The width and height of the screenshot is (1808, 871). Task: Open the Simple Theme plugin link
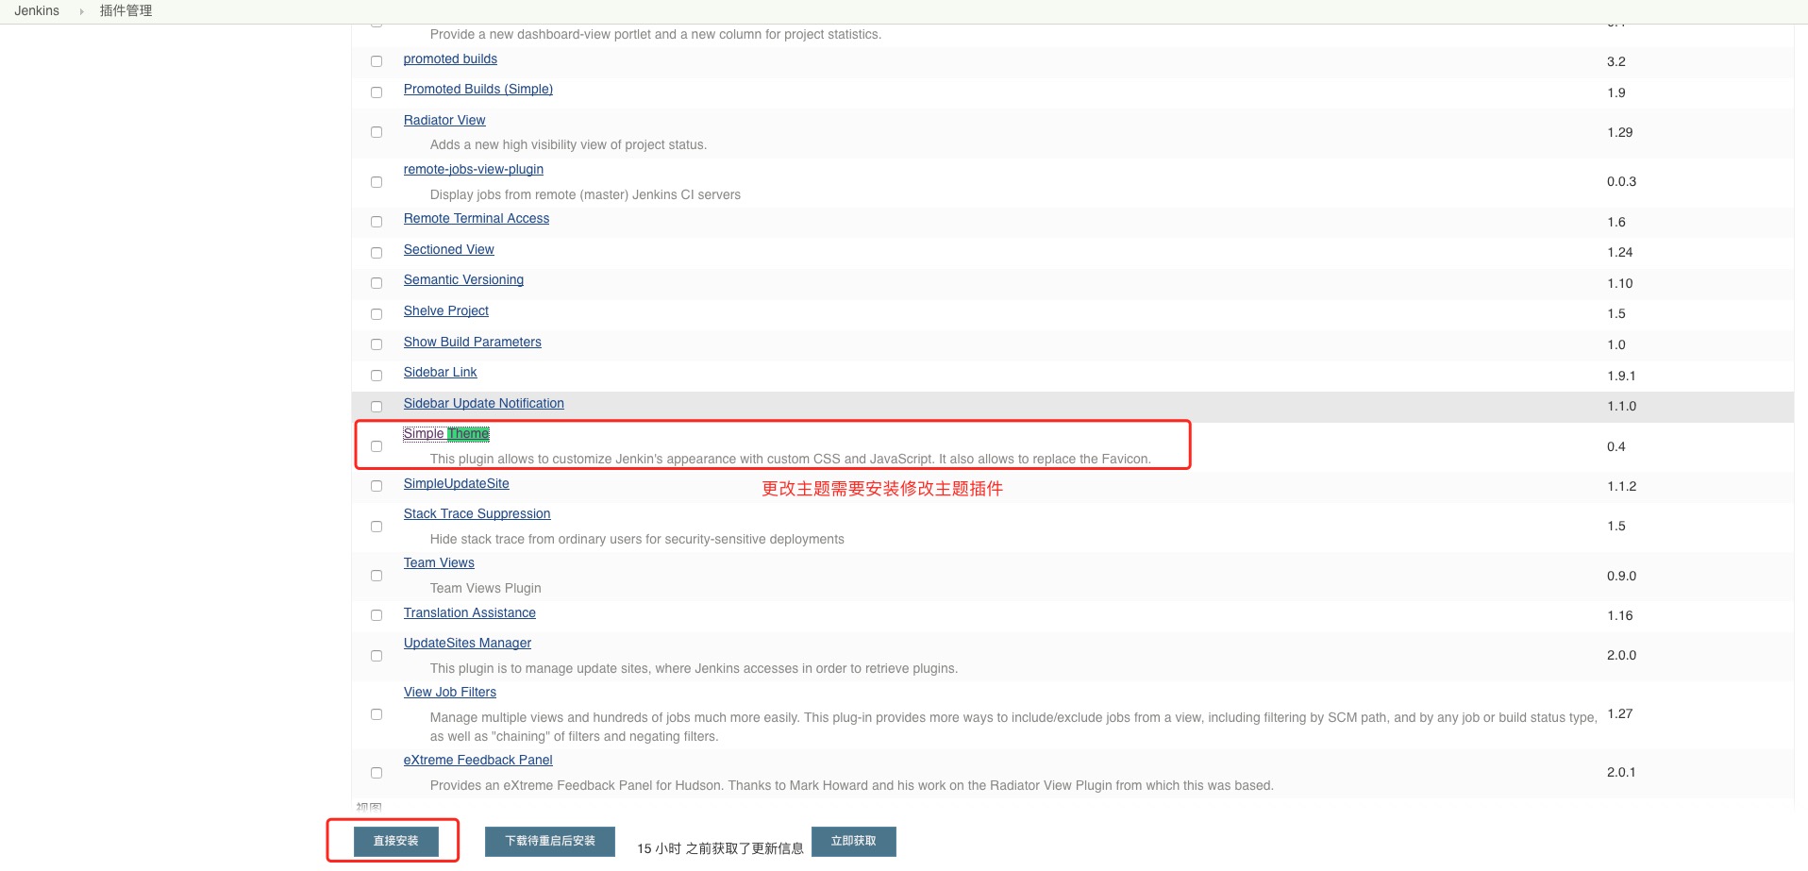[x=446, y=433]
